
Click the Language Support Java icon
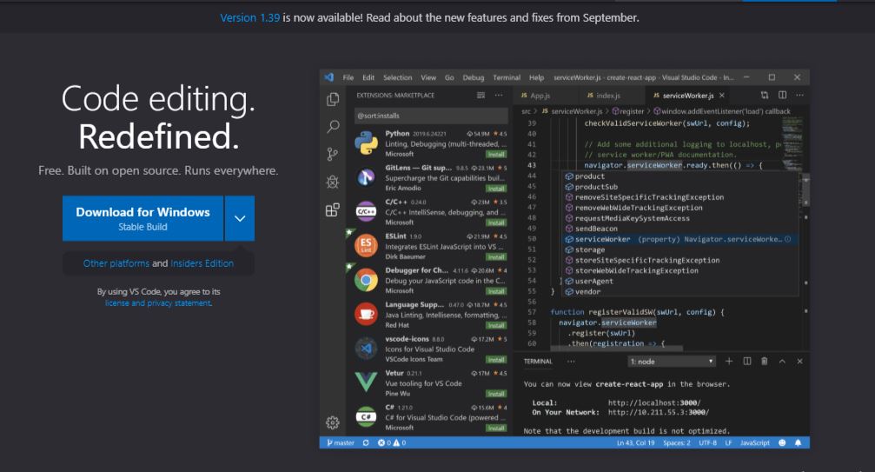366,314
